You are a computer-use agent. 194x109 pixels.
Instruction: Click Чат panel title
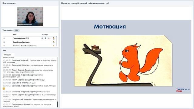click(x=4, y=51)
